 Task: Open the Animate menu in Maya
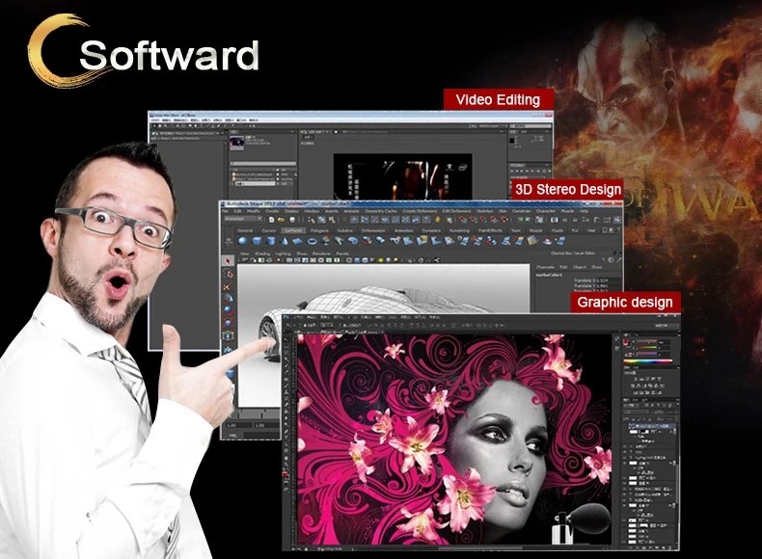pyautogui.click(x=351, y=211)
